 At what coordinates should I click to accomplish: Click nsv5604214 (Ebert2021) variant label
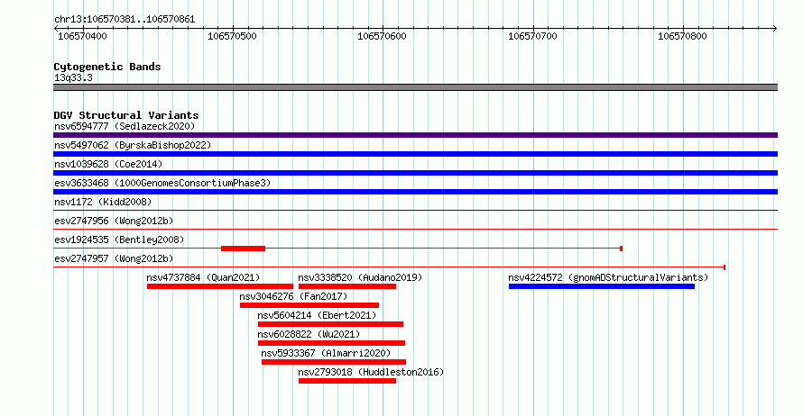tap(317, 315)
